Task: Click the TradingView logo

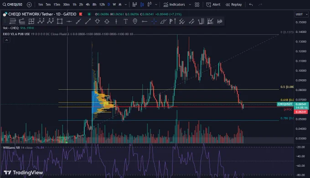Action: [x=23, y=173]
